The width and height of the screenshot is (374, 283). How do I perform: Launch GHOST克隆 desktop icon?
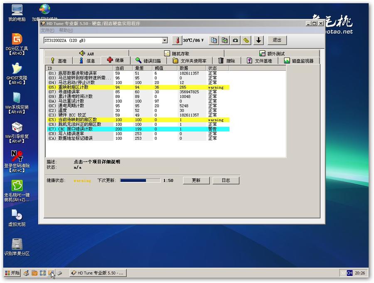(x=17, y=74)
